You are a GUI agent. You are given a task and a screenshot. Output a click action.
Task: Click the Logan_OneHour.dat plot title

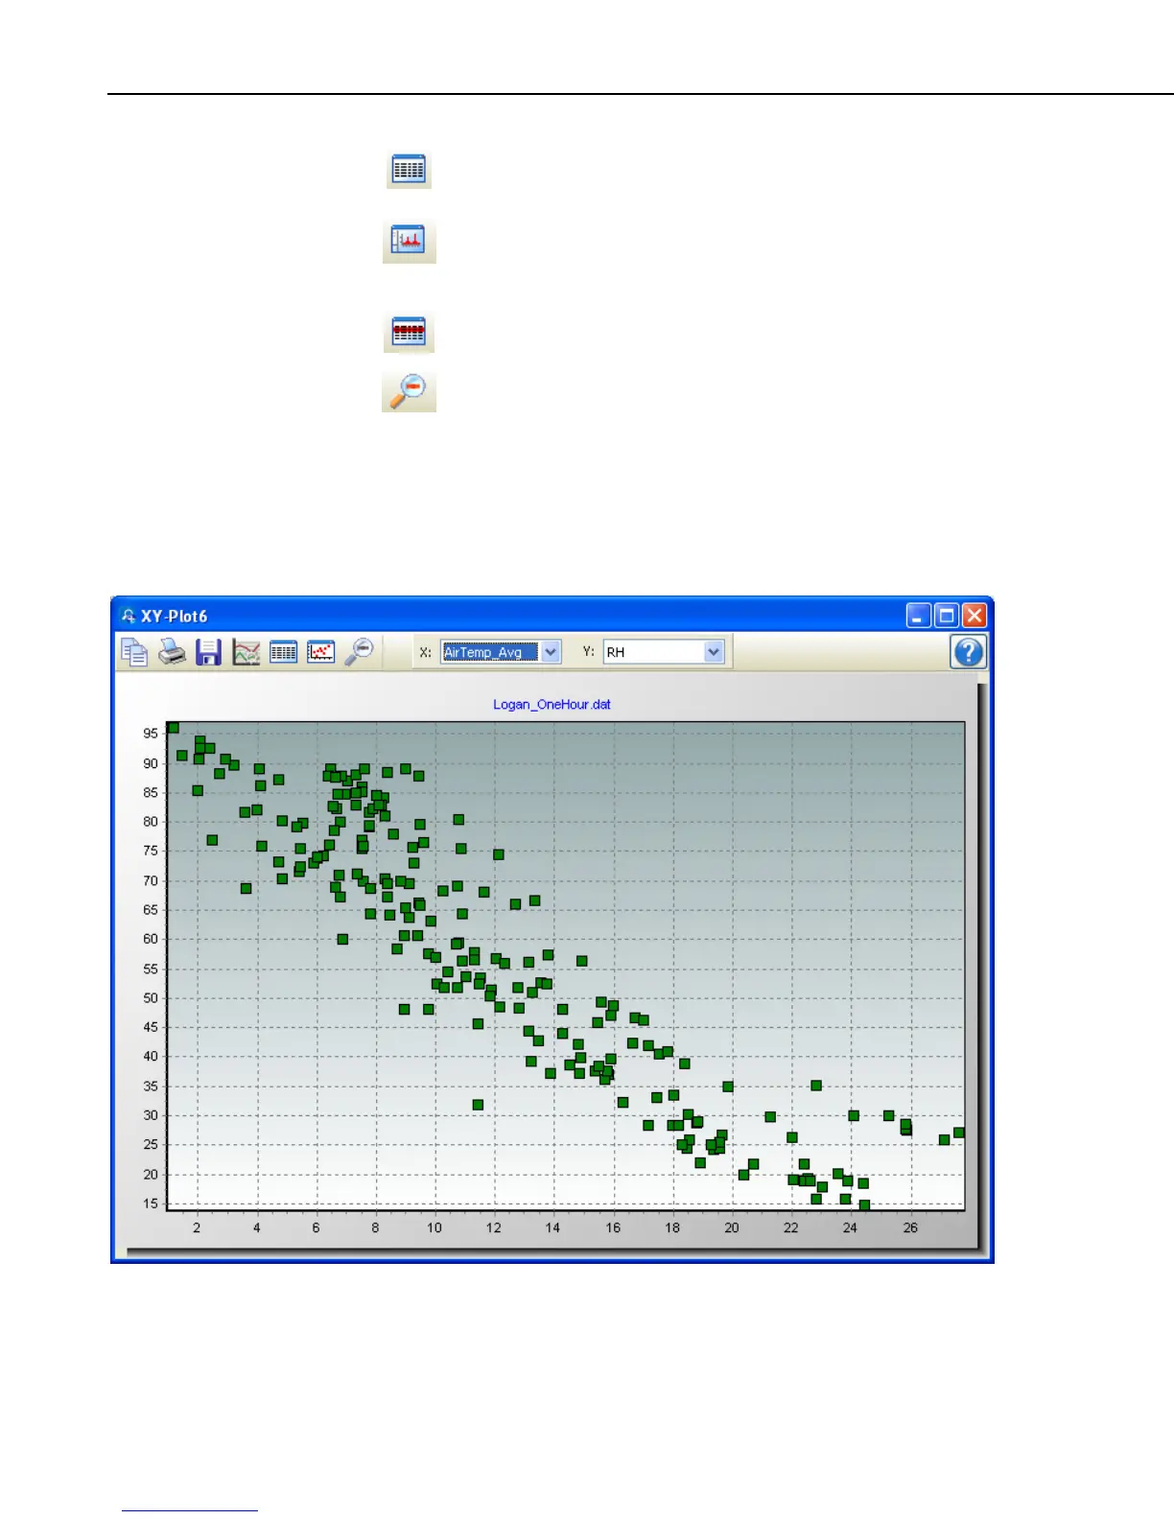click(x=552, y=704)
